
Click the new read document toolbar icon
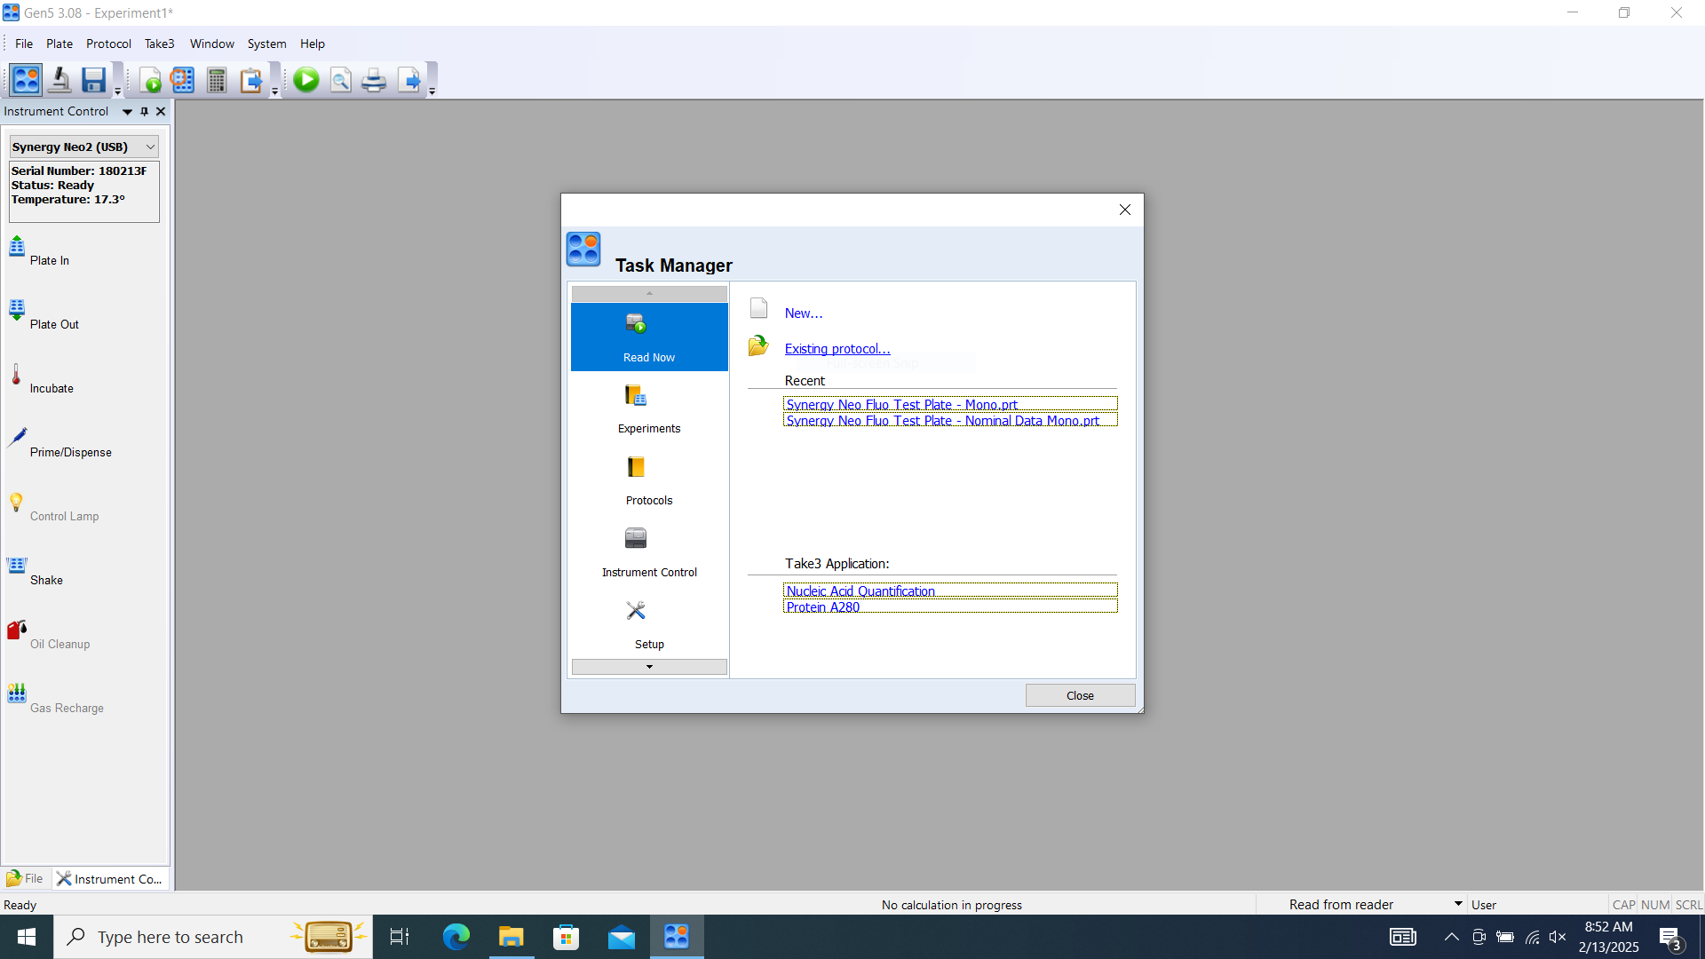[151, 81]
